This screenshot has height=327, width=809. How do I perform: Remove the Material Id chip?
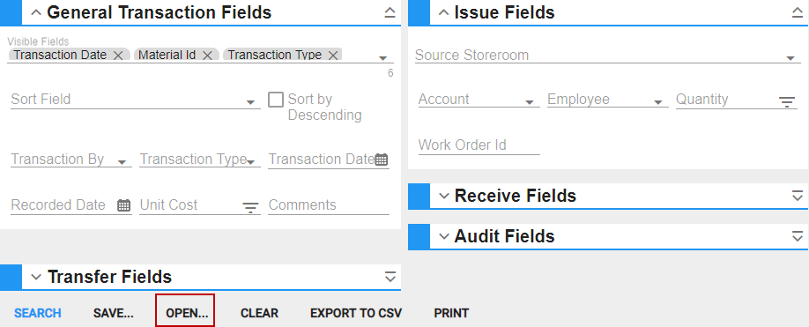tap(207, 56)
